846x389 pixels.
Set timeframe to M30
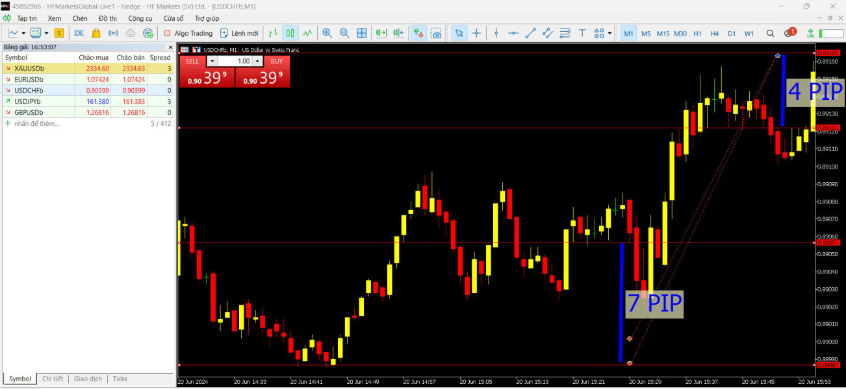pos(680,33)
